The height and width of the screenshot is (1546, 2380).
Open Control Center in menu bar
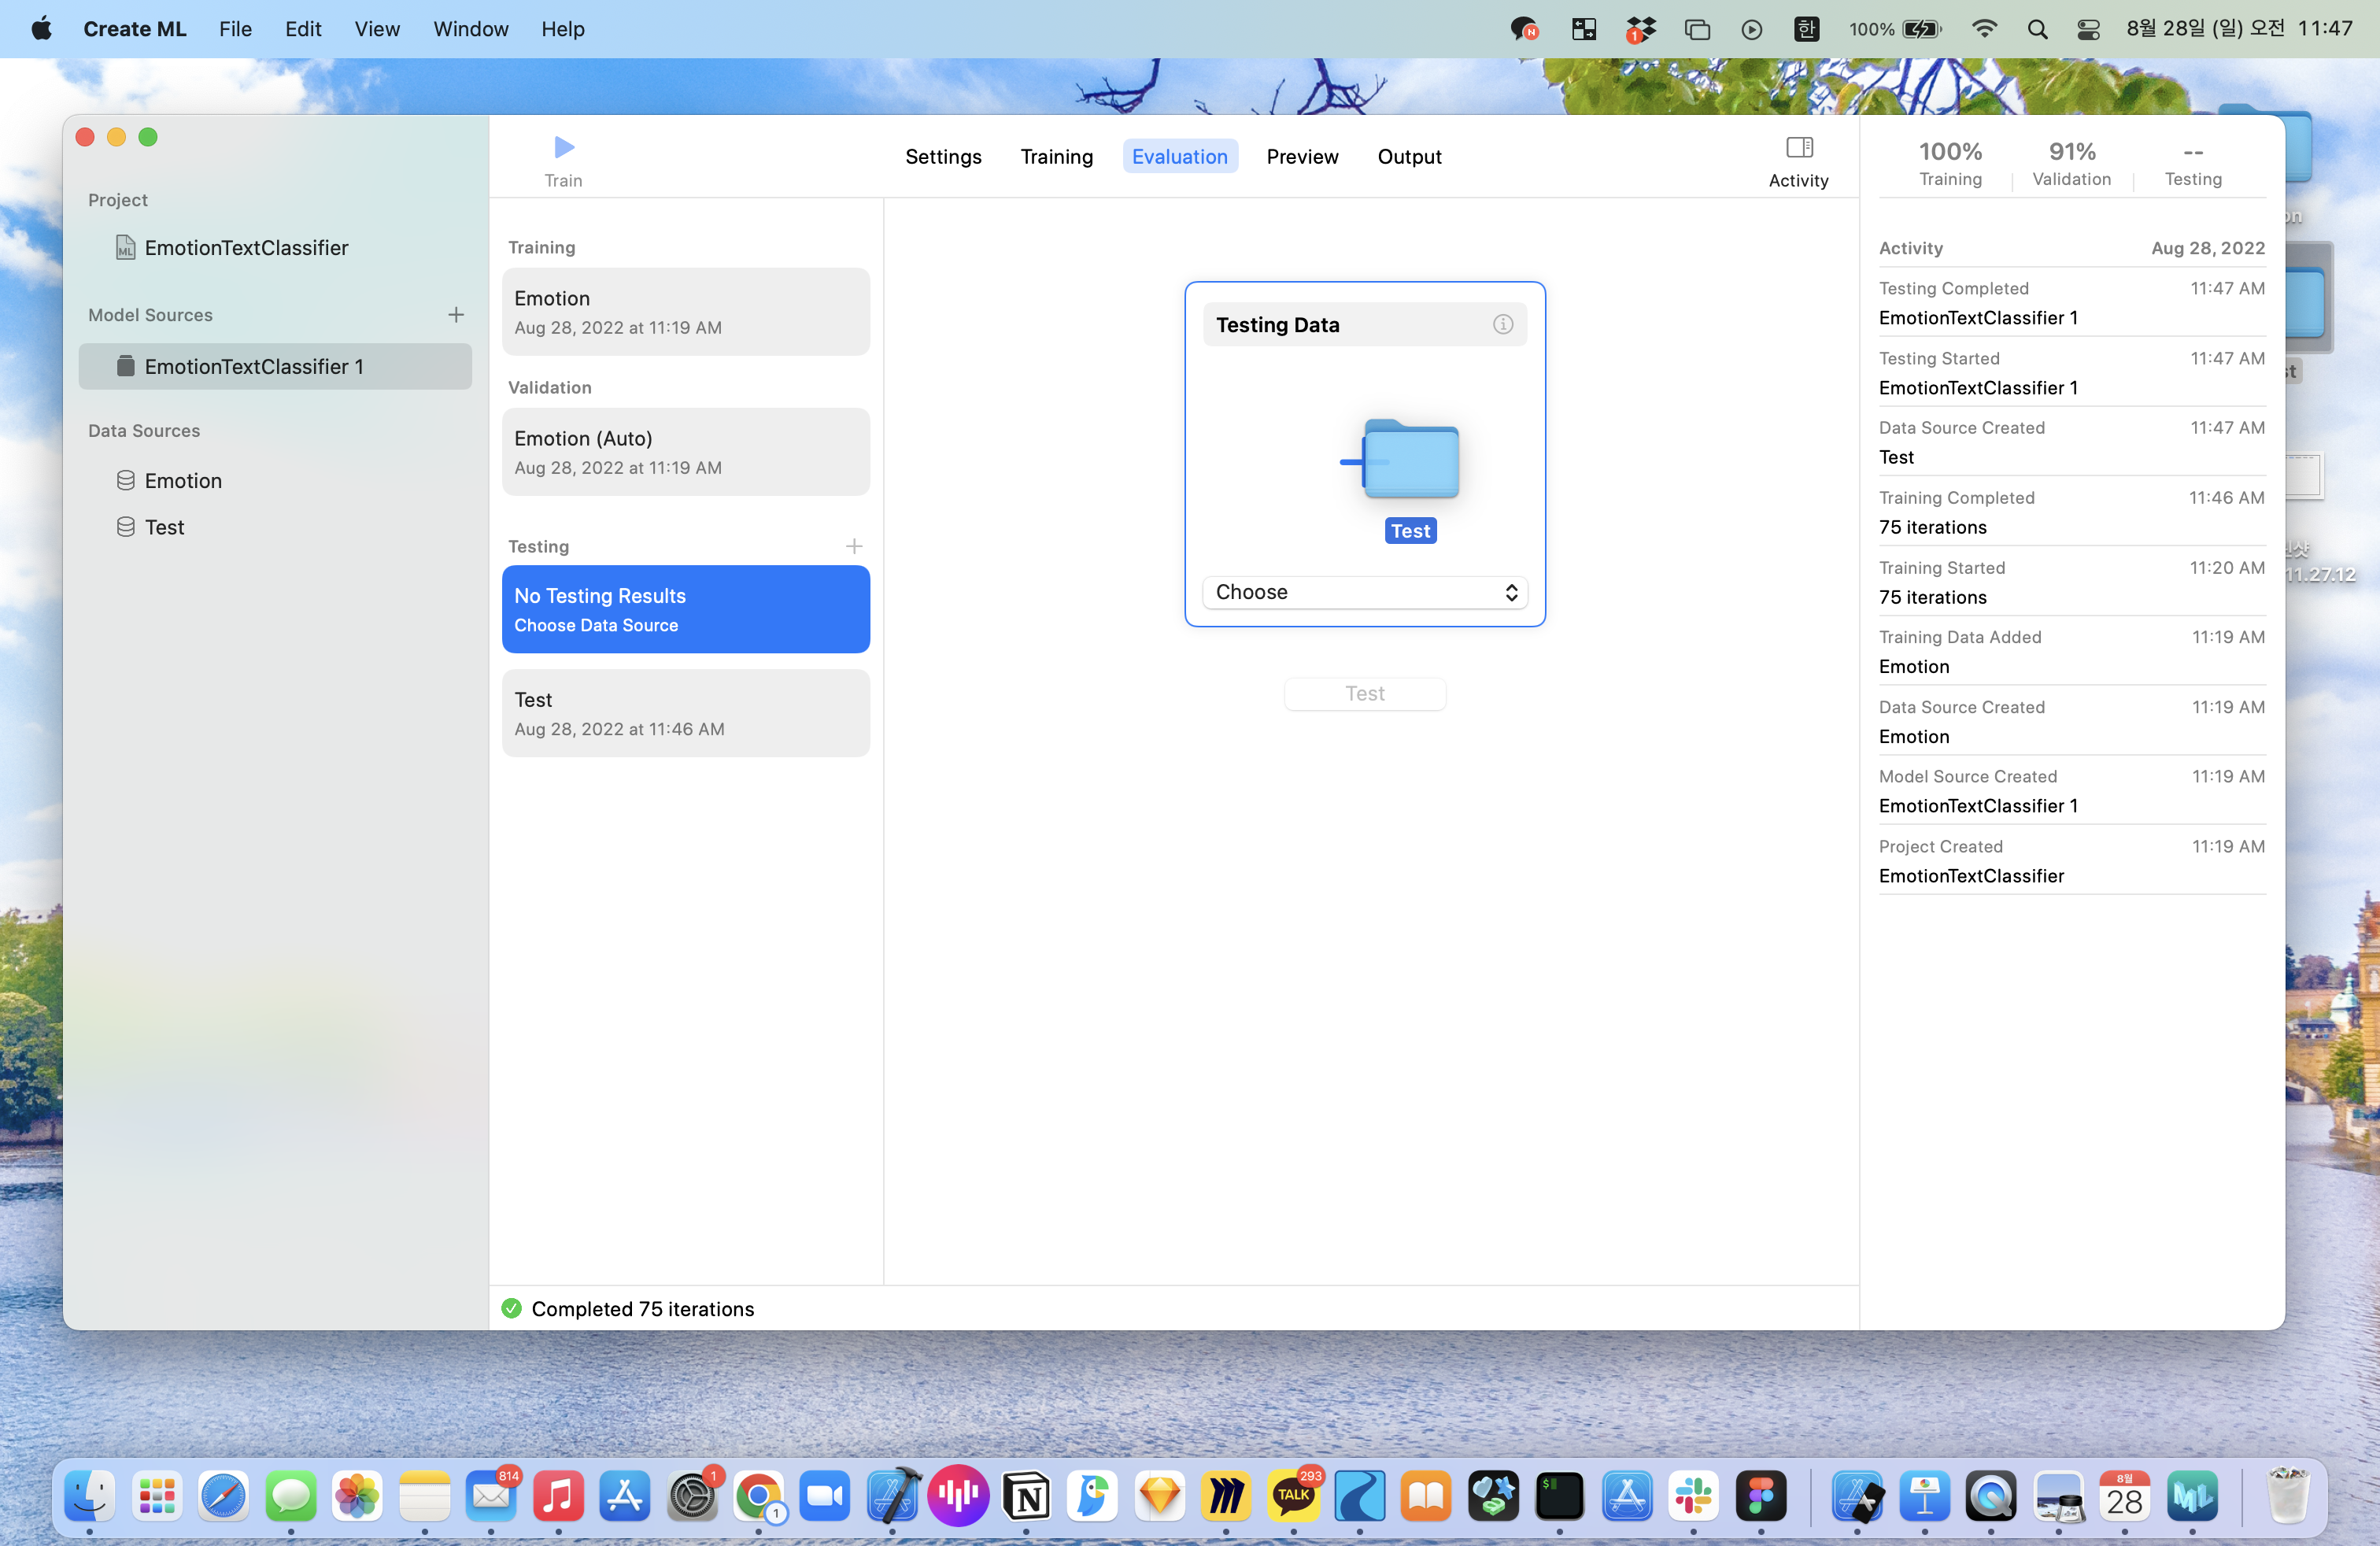pyautogui.click(x=2088, y=29)
